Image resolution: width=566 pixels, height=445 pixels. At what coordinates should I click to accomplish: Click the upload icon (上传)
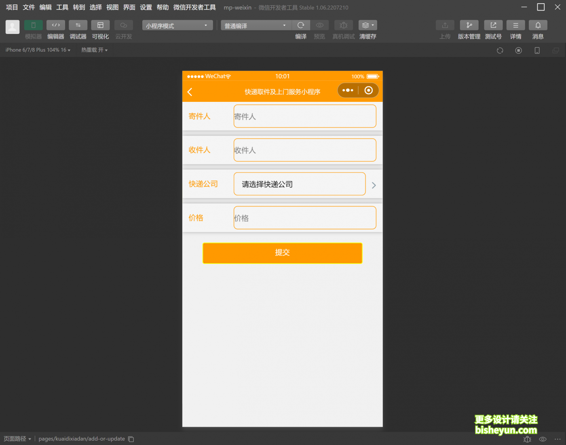pyautogui.click(x=445, y=25)
